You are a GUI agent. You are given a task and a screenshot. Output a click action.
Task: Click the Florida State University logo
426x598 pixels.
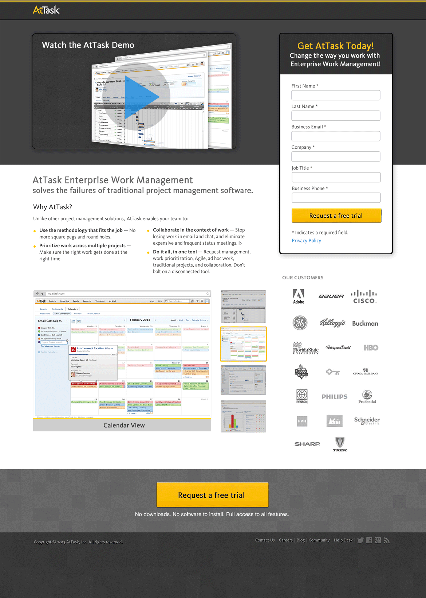click(306, 348)
